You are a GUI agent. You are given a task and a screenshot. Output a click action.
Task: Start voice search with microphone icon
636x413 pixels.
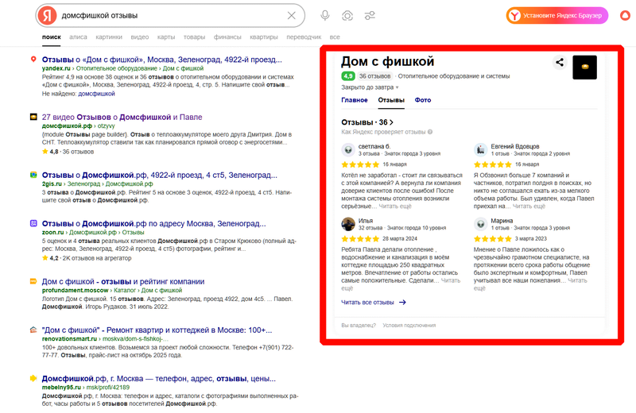click(325, 15)
